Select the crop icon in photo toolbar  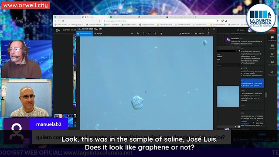pos(161,34)
